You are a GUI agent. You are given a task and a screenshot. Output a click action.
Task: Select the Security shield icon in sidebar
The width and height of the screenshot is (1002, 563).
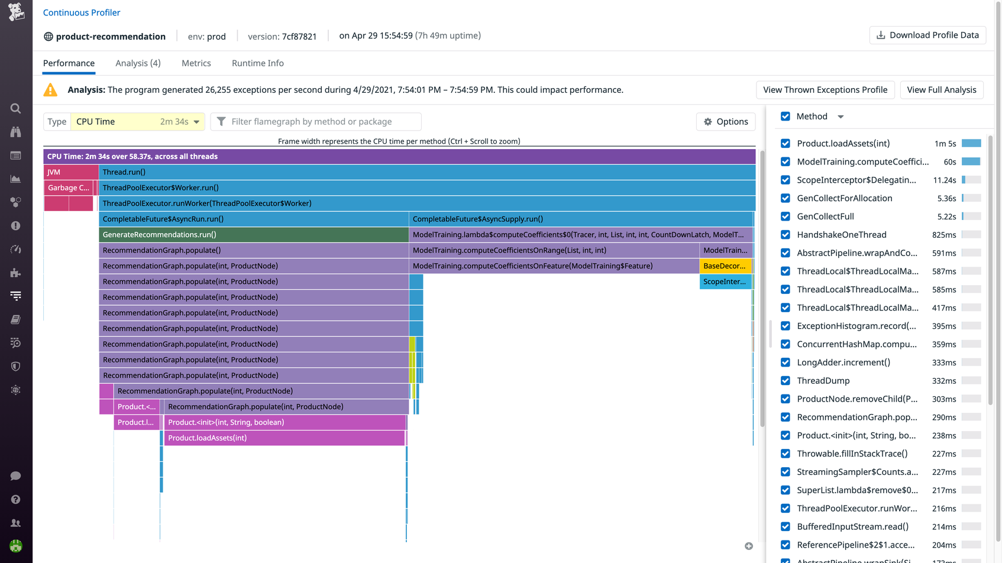coord(15,366)
